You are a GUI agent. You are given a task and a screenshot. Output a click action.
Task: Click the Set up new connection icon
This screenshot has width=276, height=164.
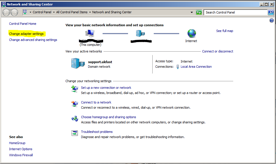[x=75, y=89]
